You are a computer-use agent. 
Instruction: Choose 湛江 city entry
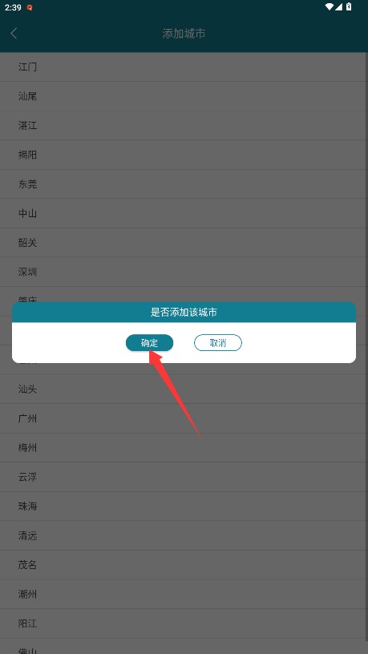(184, 126)
